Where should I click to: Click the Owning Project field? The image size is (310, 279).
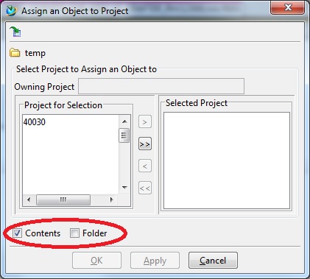[161, 86]
